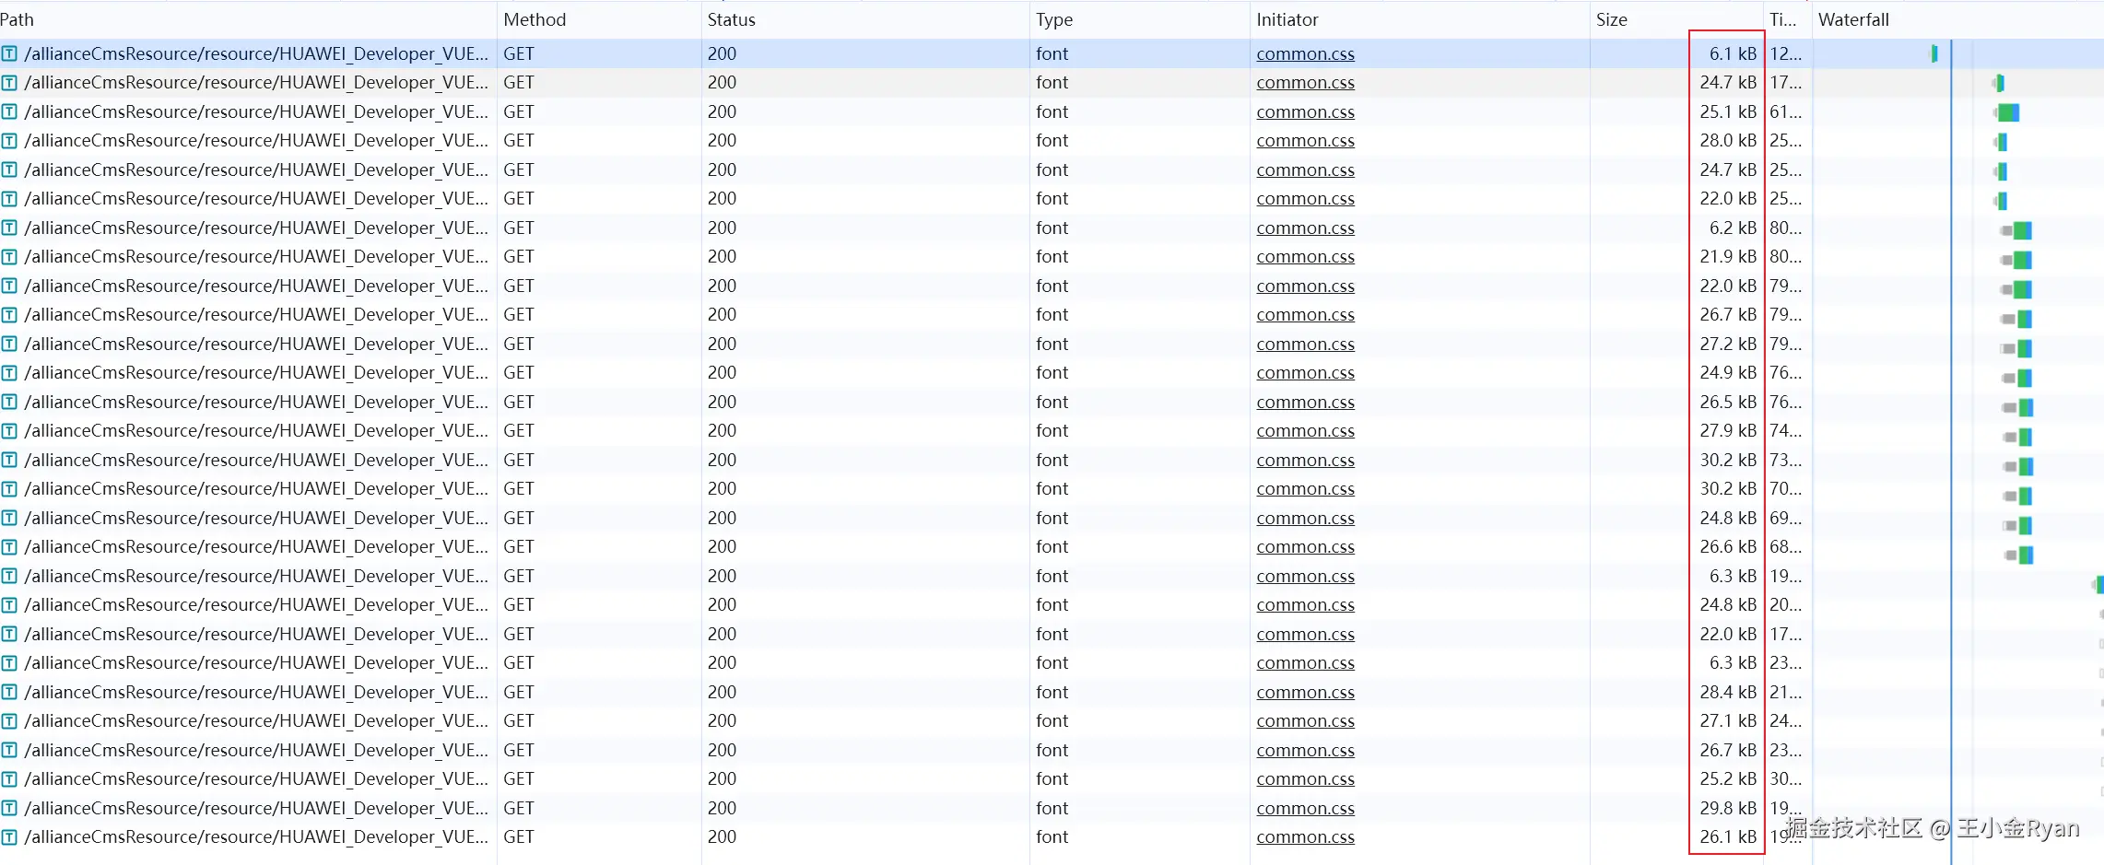Click font file icon in 27.2 kB row
The width and height of the screenshot is (2104, 865).
[x=9, y=344]
